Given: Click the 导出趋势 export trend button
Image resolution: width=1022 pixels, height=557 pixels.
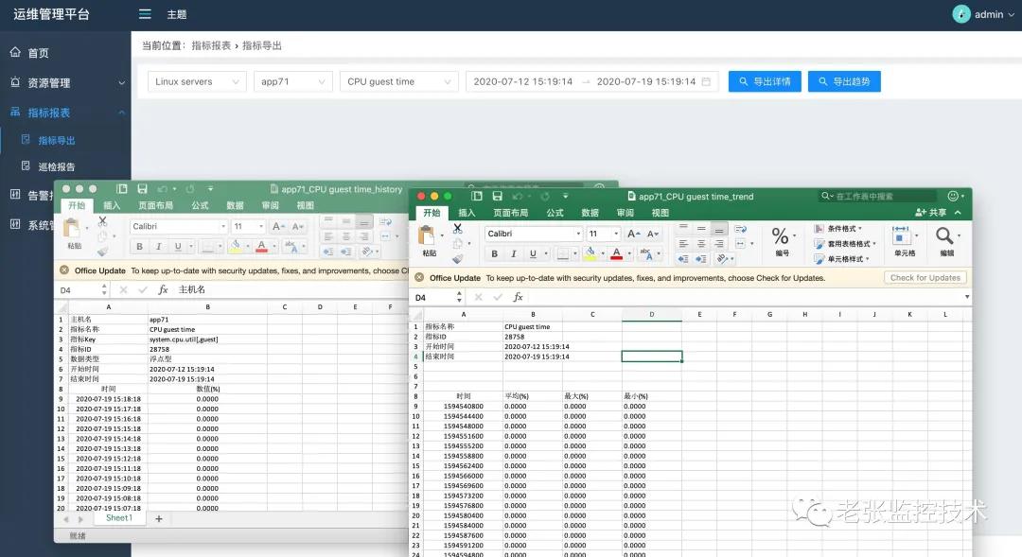Looking at the screenshot, I should coord(844,81).
